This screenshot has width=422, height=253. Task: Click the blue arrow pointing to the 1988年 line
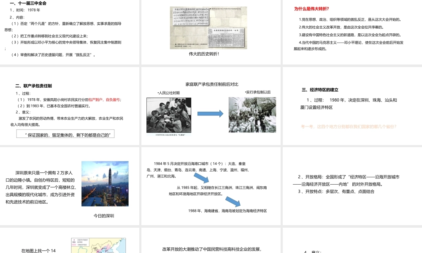click(x=233, y=202)
